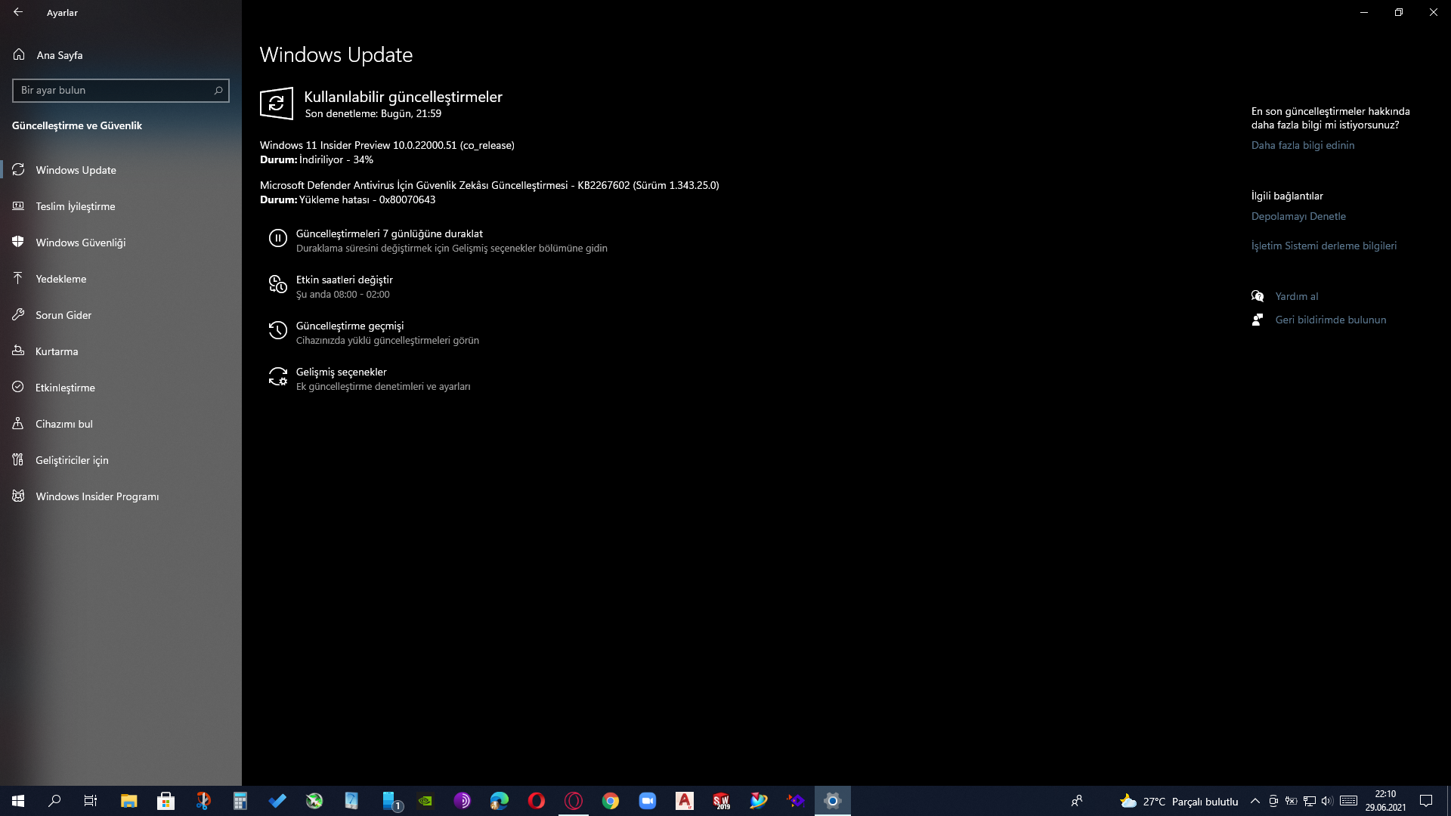This screenshot has height=816, width=1451.
Task: Click the update history icon
Action: [277, 331]
